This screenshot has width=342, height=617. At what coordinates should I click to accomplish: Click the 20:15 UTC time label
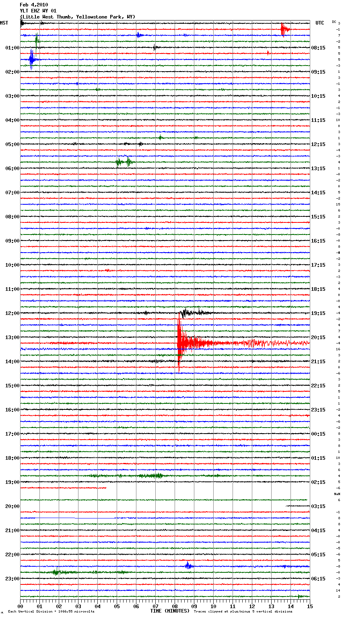(318, 337)
